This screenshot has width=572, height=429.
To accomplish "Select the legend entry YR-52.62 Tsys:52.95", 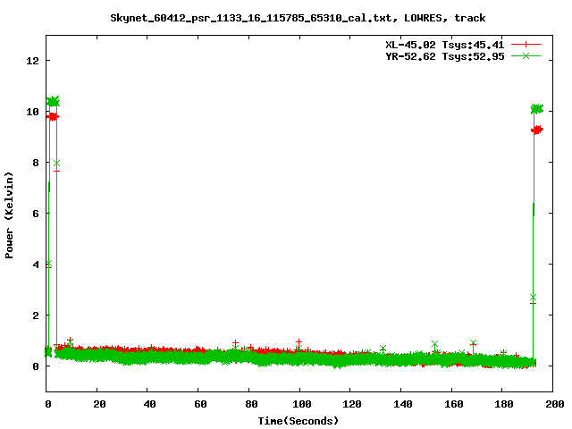I will point(445,56).
